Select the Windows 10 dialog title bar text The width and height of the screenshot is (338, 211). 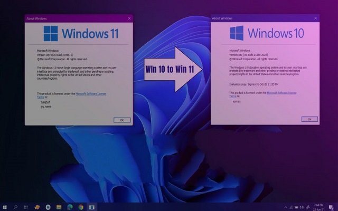pyautogui.click(x=222, y=18)
